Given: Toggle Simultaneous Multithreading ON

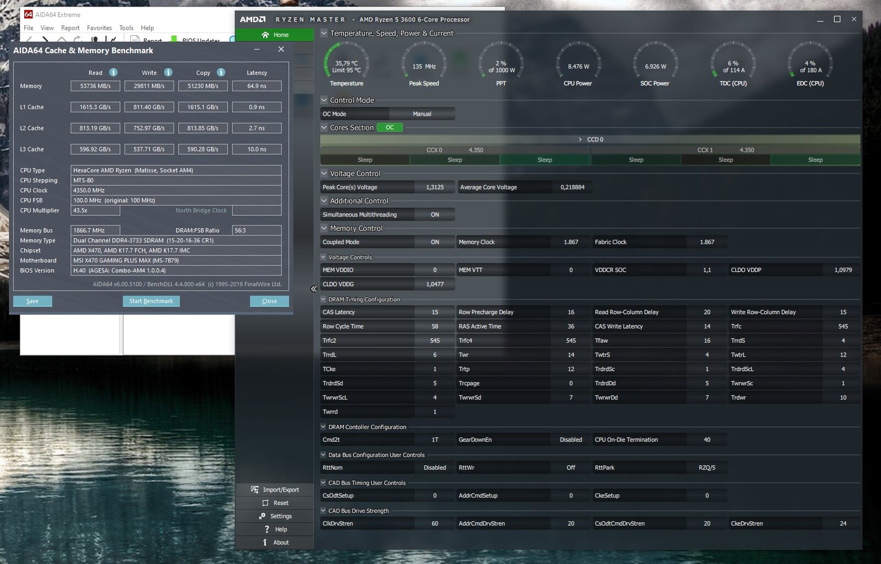Looking at the screenshot, I should (435, 215).
